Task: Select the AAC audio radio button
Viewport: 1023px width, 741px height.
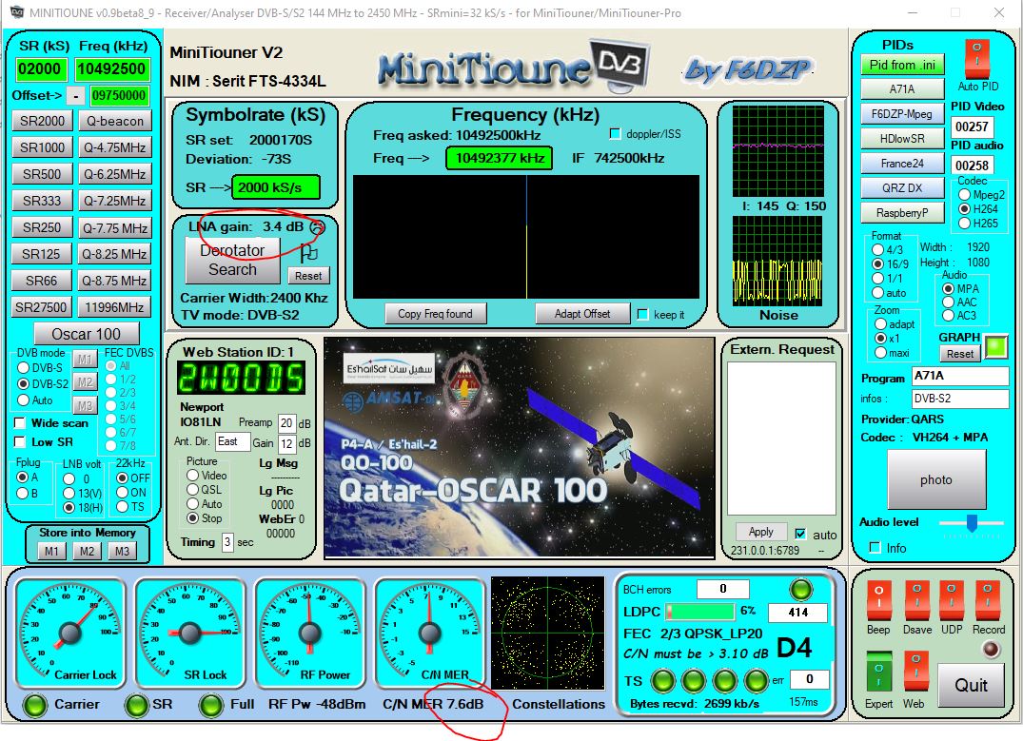Action: [x=949, y=302]
